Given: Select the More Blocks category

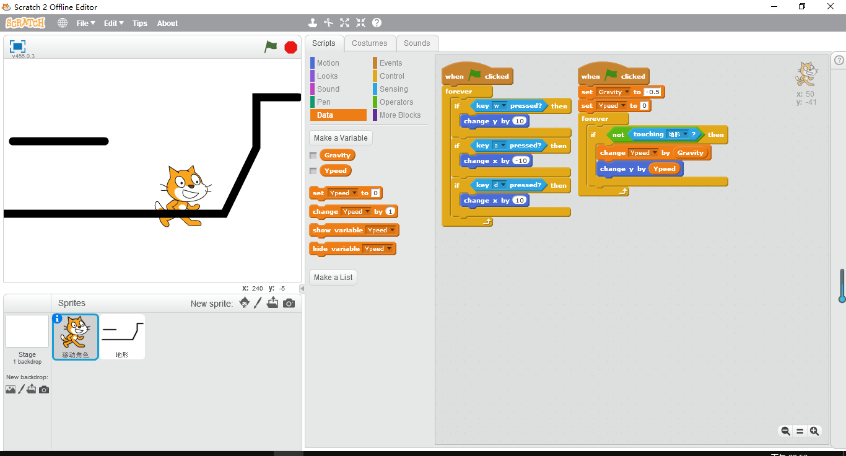Looking at the screenshot, I should click(x=399, y=115).
